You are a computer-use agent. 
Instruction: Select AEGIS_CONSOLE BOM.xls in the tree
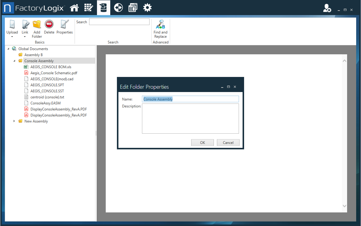(x=50, y=67)
